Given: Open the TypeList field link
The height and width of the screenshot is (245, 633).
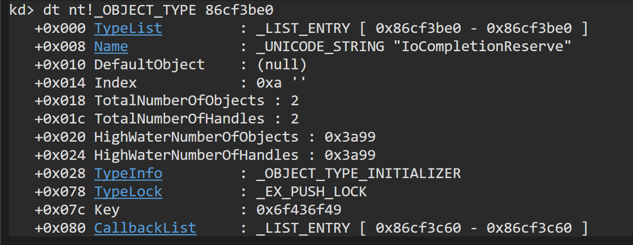Looking at the screenshot, I should 128,29.
